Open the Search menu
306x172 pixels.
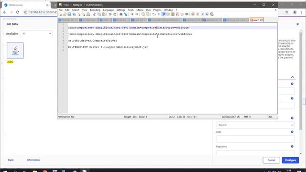coord(76,10)
